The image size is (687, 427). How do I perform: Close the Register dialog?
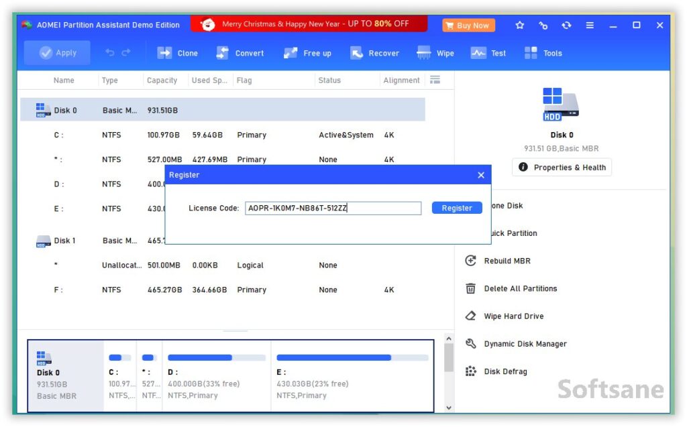click(480, 175)
